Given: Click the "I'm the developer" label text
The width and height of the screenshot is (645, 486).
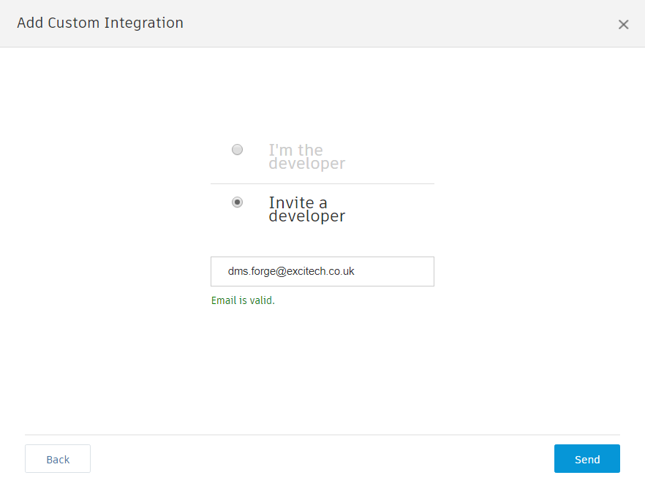Looking at the screenshot, I should pyautogui.click(x=306, y=157).
